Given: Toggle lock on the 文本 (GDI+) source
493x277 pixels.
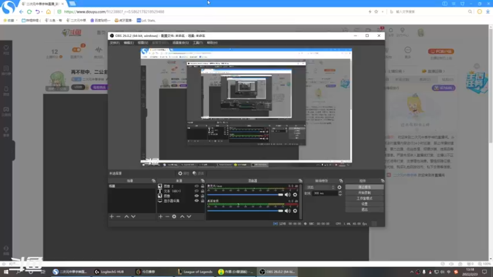Looking at the screenshot, I should tap(203, 191).
